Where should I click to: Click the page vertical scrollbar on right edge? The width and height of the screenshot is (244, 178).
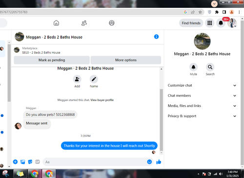[x=242, y=93]
